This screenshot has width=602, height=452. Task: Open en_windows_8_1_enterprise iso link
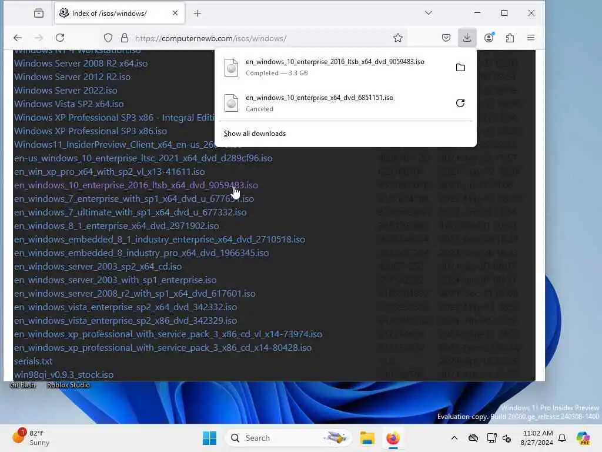click(x=116, y=225)
